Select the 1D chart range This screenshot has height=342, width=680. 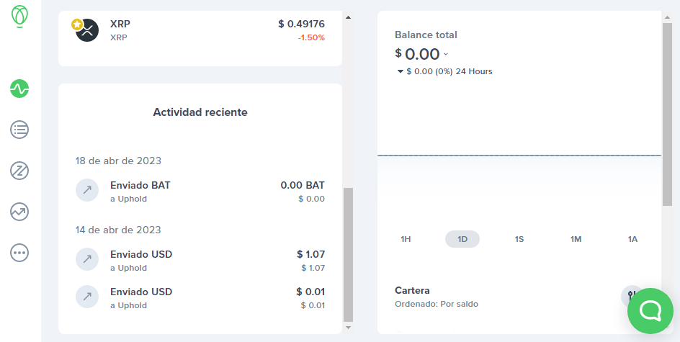click(x=462, y=239)
